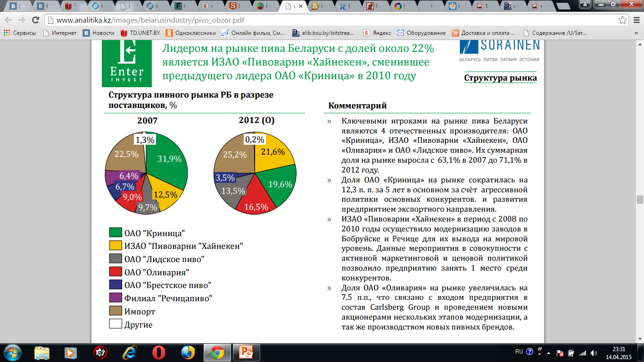
Task: Open the network signal tray icon
Action: coord(583,353)
